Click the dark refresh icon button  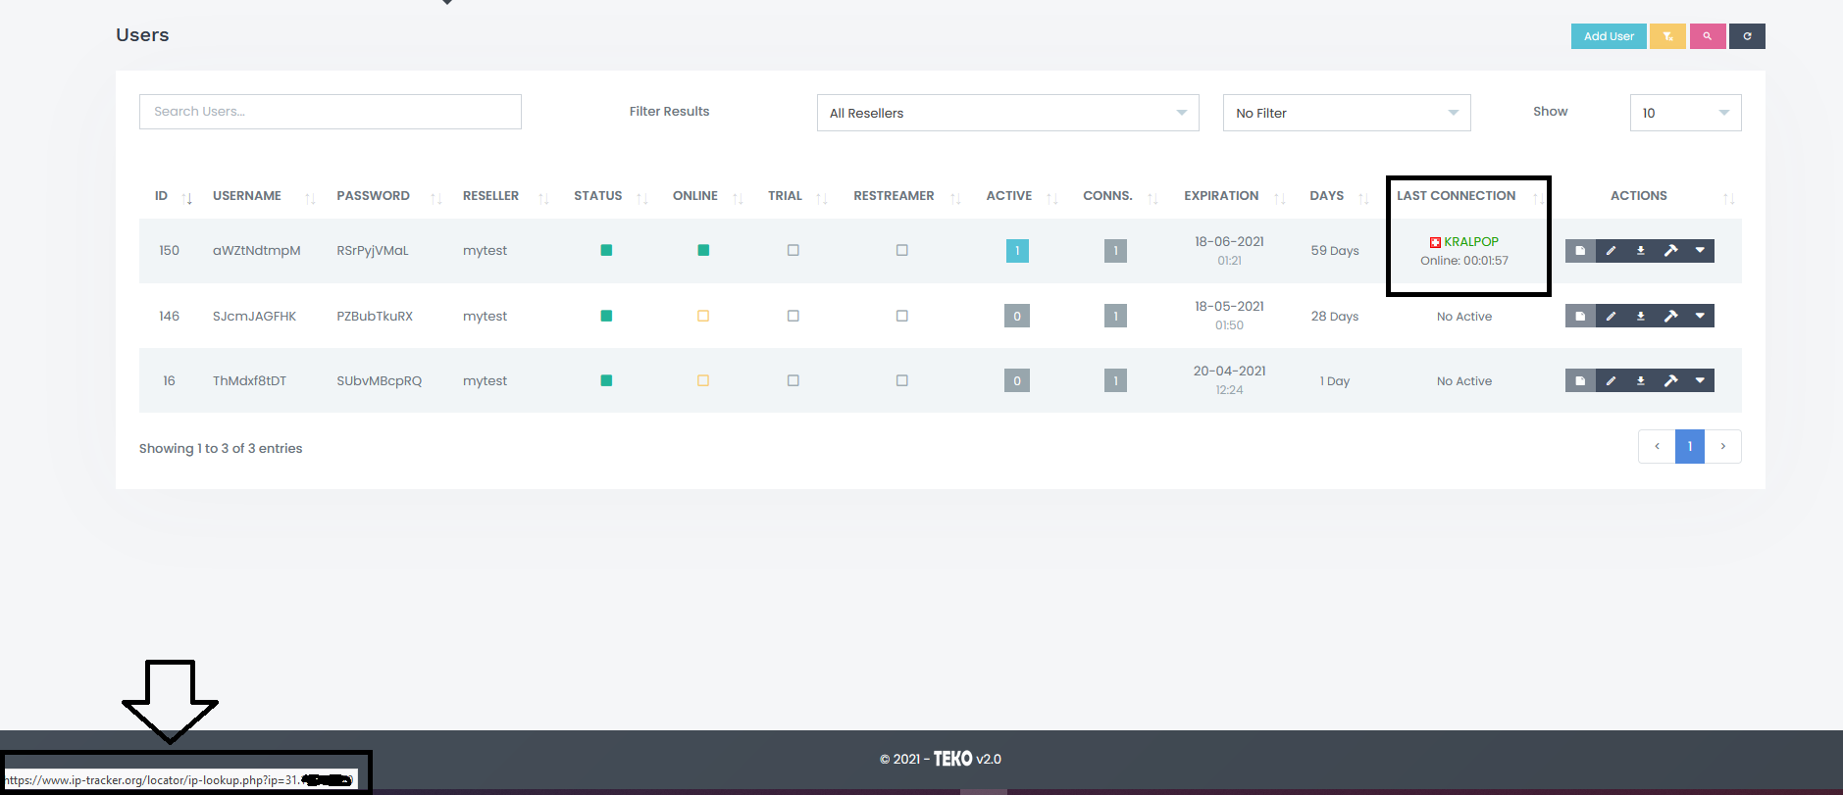(x=1747, y=36)
